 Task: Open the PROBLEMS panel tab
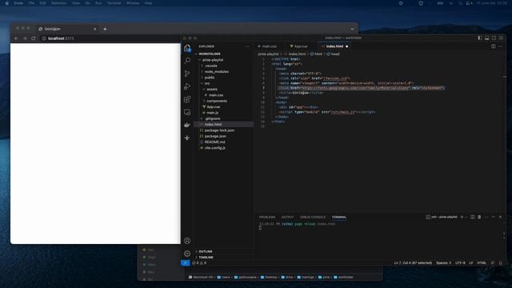pyautogui.click(x=267, y=217)
